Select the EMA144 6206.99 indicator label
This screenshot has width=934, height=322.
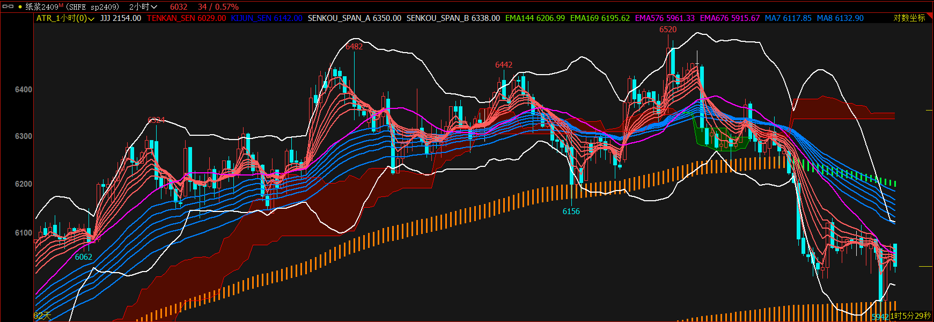pos(535,18)
